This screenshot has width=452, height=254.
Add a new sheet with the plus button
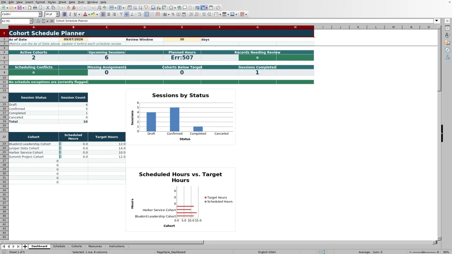click(x=25, y=246)
